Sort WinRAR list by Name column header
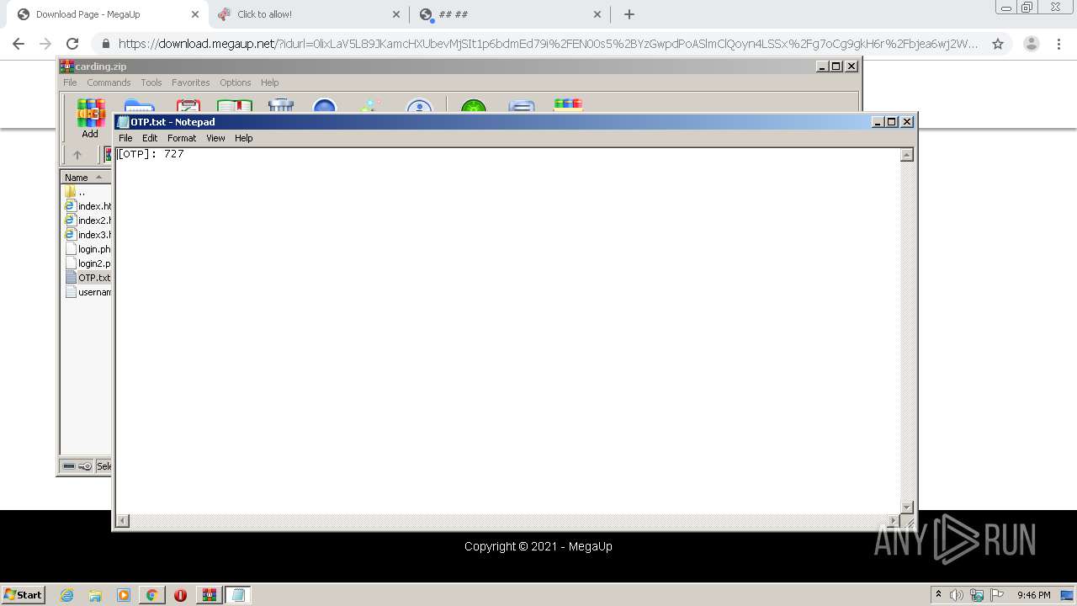Screen dimensions: 1077x606 click(85, 178)
